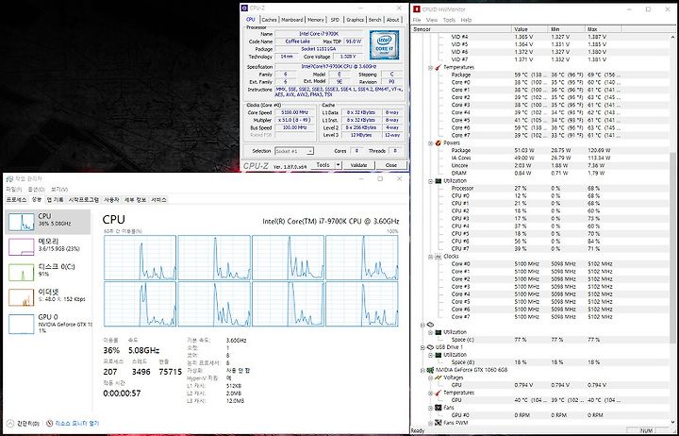The width and height of the screenshot is (679, 436).
Task: Click the Tools button in CPU-Z
Action: tap(323, 165)
